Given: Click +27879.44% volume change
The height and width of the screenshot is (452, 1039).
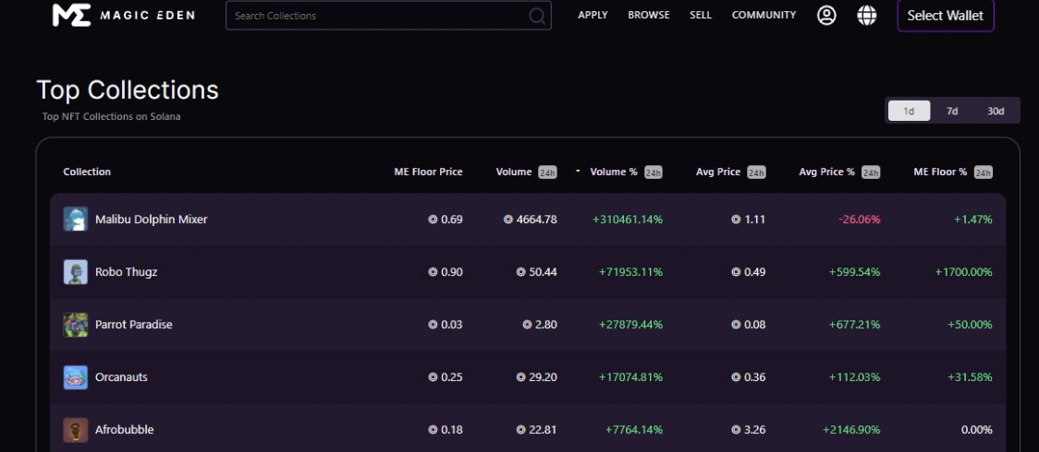Looking at the screenshot, I should pos(630,325).
